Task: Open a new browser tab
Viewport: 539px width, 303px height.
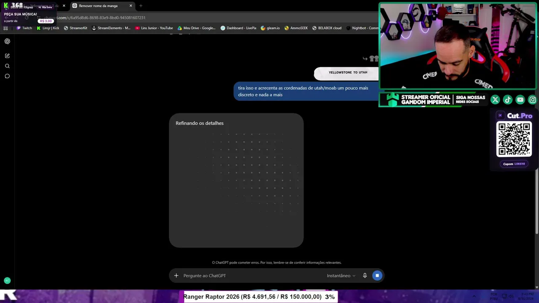Action: pyautogui.click(x=141, y=6)
